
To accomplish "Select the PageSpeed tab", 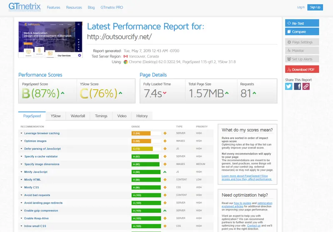I will point(32,116).
